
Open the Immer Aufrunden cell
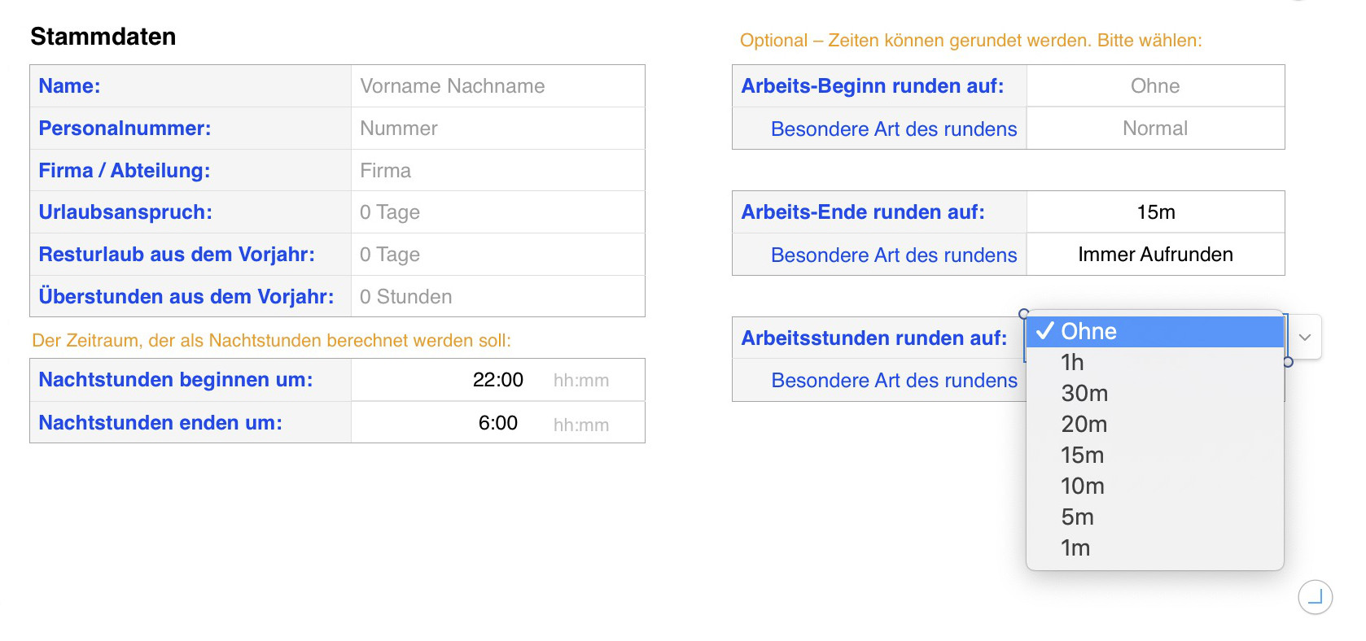pos(1154,255)
